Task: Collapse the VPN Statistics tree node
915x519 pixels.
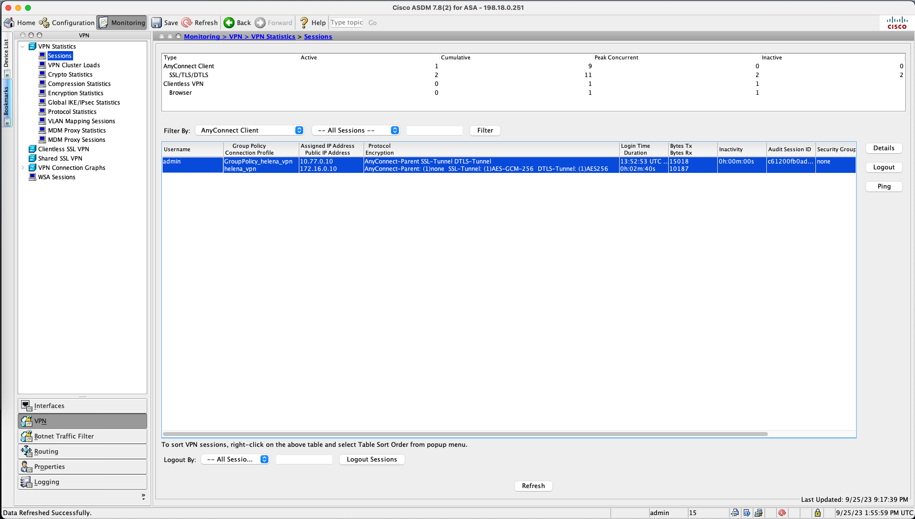Action: point(23,47)
